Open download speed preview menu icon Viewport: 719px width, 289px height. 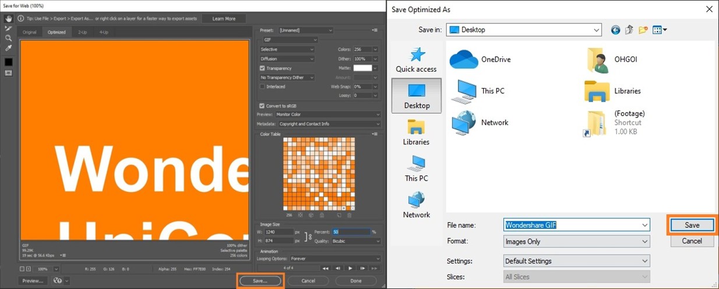63,255
